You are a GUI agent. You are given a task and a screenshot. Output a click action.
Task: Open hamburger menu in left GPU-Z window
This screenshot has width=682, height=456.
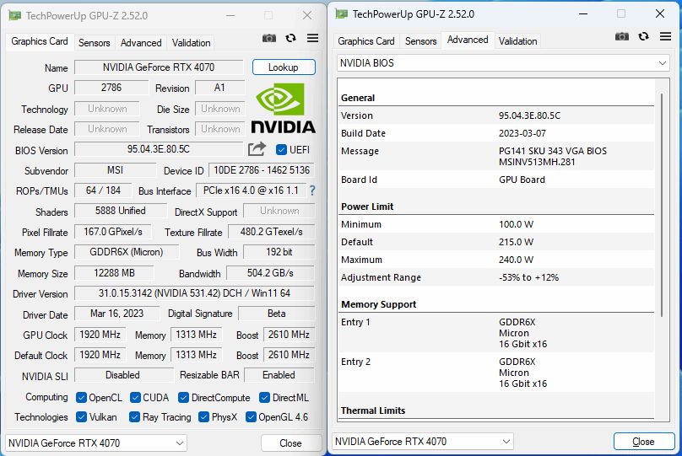pos(313,38)
